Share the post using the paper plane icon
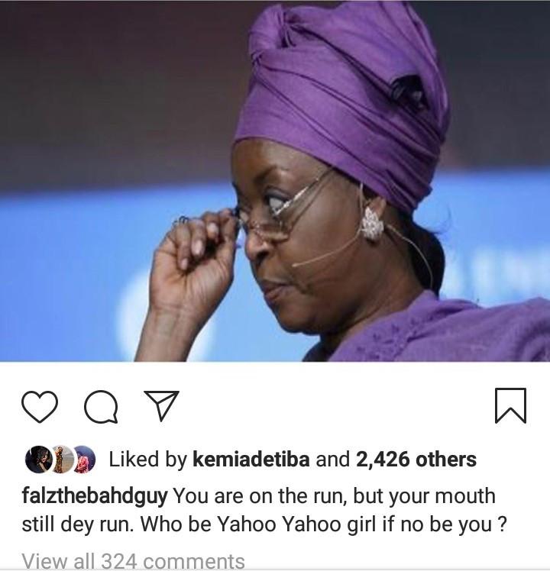The width and height of the screenshot is (550, 571). click(x=161, y=405)
